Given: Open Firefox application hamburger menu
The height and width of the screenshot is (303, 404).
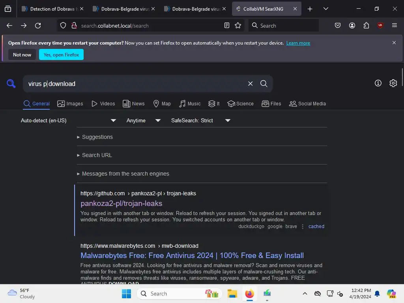Looking at the screenshot, I should (395, 25).
